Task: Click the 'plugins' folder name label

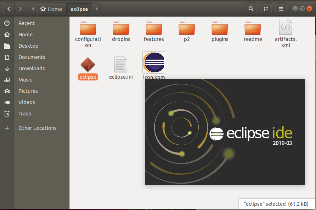Action: [220, 39]
